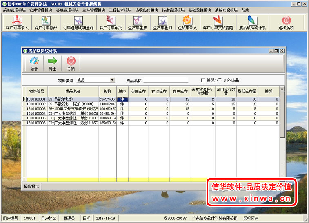Open the 仓库管理模块 menu

tap(41, 10)
